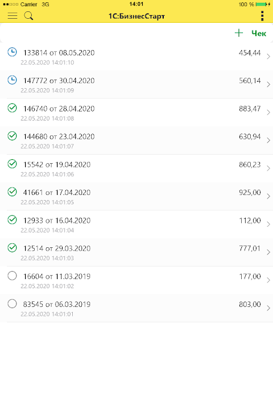Select row '15542 от 19.04.2020'
Screen dimensions: 273x411
136,168
